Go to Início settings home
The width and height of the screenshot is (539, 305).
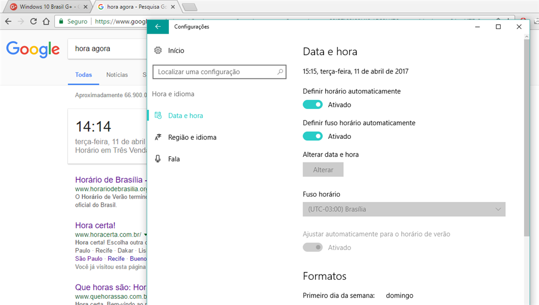click(x=176, y=50)
